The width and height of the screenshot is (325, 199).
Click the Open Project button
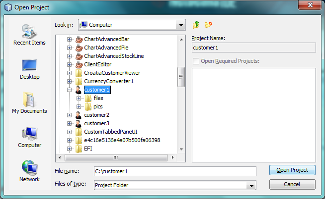coord(292,170)
